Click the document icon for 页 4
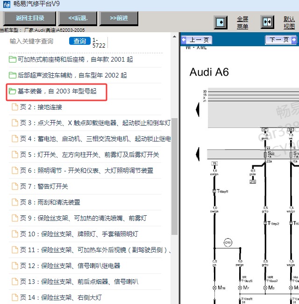Viewport: 299px width, 304px height. pos(15,139)
